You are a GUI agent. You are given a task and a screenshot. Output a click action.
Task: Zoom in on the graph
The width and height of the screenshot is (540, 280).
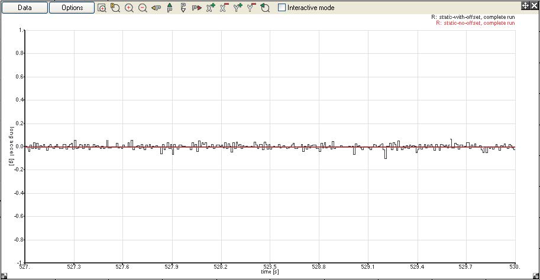point(129,8)
